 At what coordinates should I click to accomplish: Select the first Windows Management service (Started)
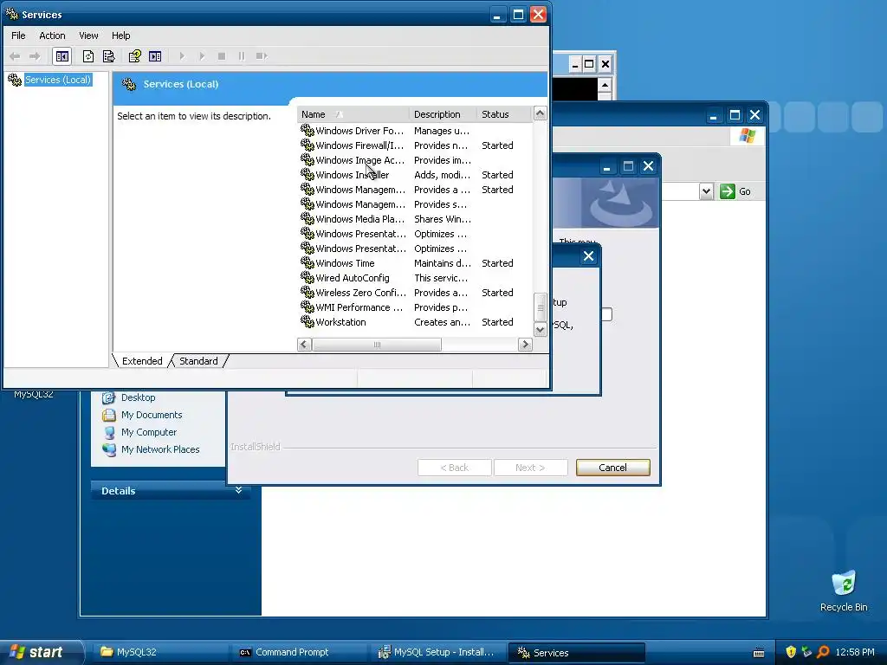415,190
